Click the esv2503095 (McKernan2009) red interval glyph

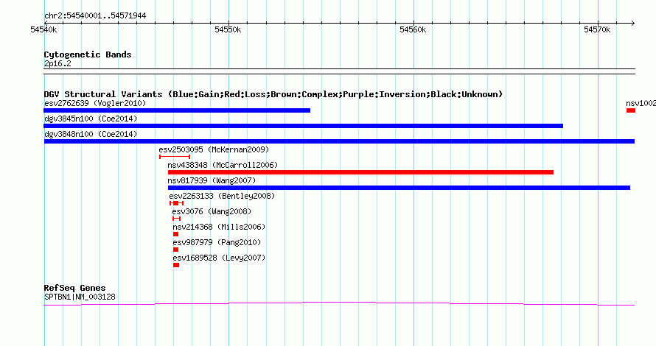point(175,157)
